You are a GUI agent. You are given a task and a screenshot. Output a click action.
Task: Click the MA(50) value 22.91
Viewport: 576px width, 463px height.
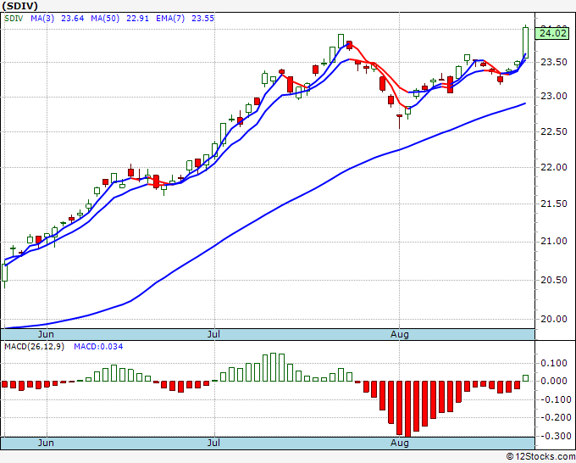point(137,18)
